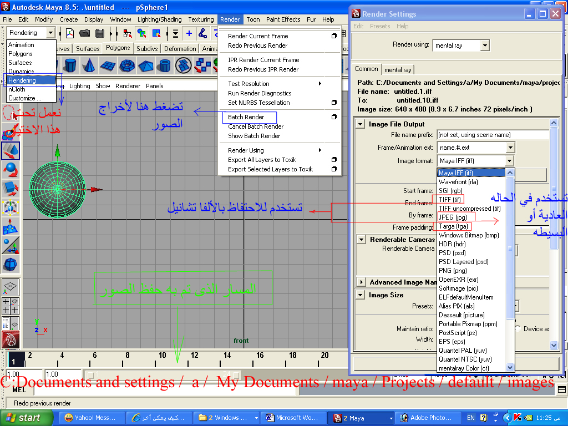This screenshot has height=426, width=568.
Task: Enable the snap to curves icon
Action: coord(203,33)
